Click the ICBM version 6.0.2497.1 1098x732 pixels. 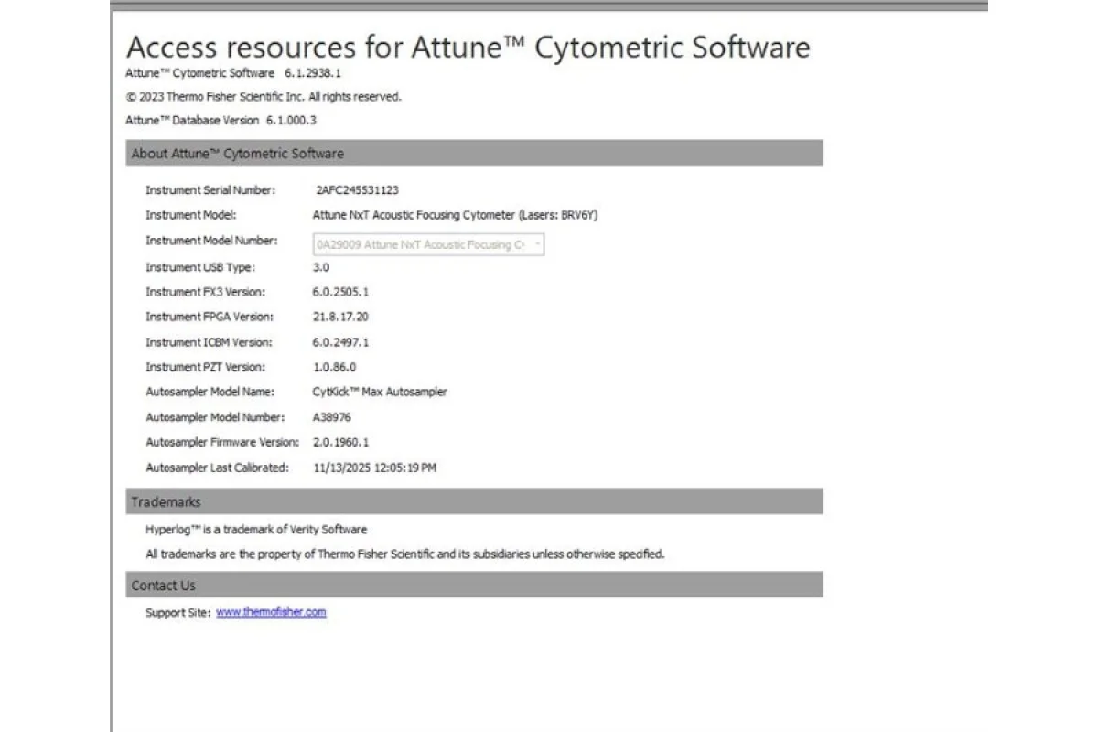(x=340, y=342)
